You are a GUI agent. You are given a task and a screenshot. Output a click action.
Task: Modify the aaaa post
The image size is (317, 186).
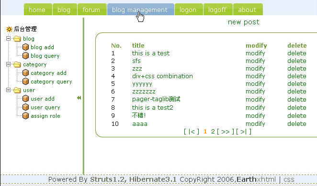point(255,124)
